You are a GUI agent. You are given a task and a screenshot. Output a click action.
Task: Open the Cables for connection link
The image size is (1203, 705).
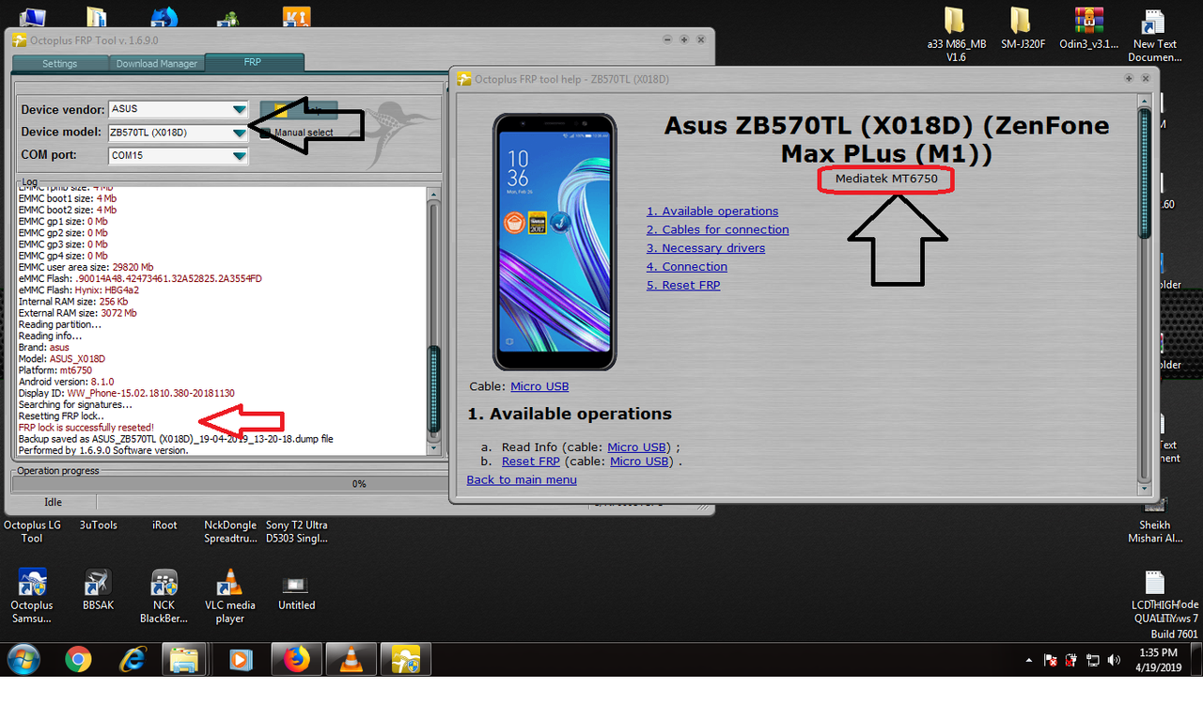(718, 229)
